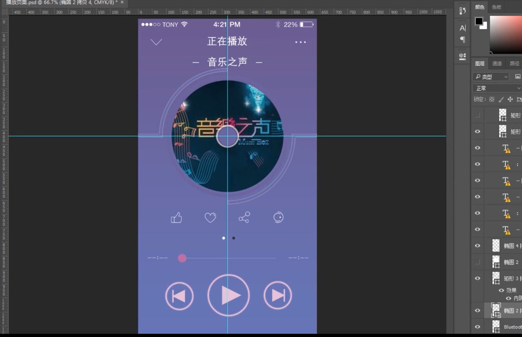Click the share icon on the canvas
This screenshot has height=337, width=522.
point(244,217)
